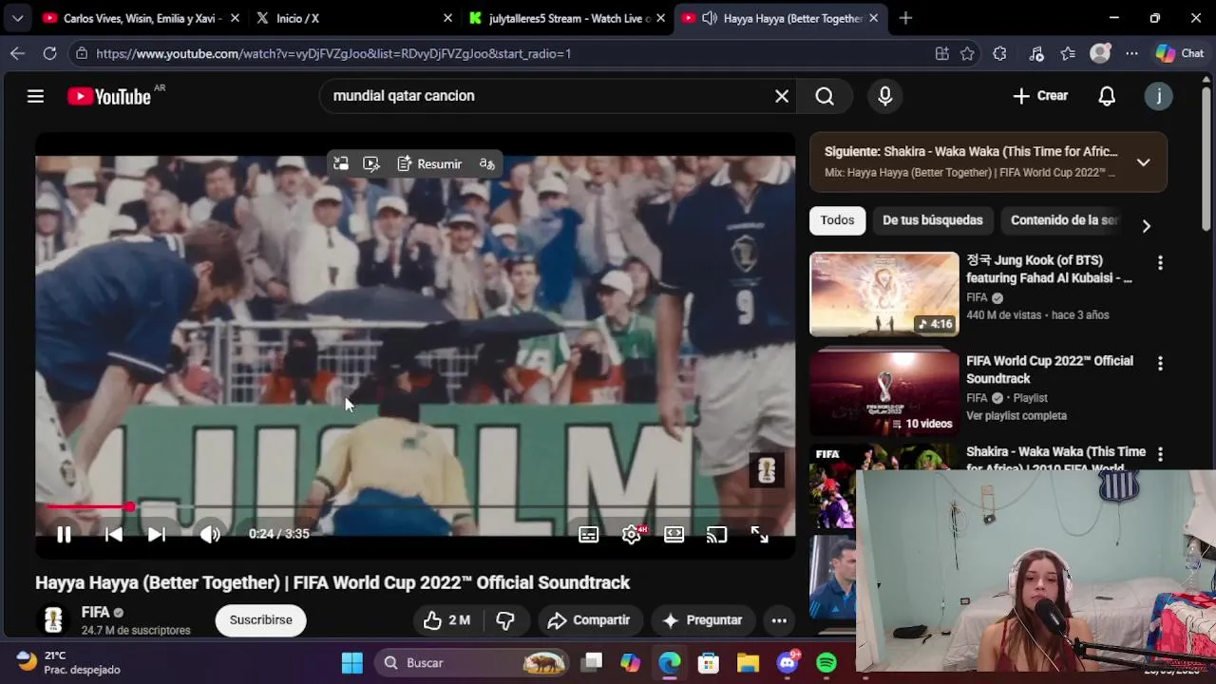The height and width of the screenshot is (684, 1216).
Task: Click the magnifying glass search button
Action: 825,96
